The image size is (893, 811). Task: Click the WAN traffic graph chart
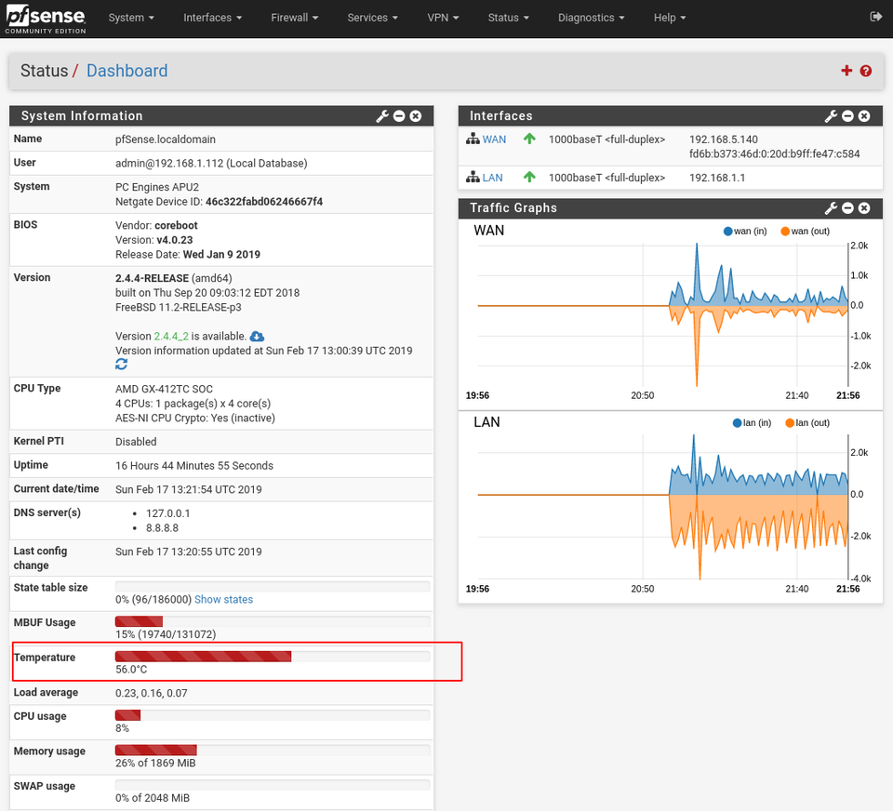pos(662,315)
